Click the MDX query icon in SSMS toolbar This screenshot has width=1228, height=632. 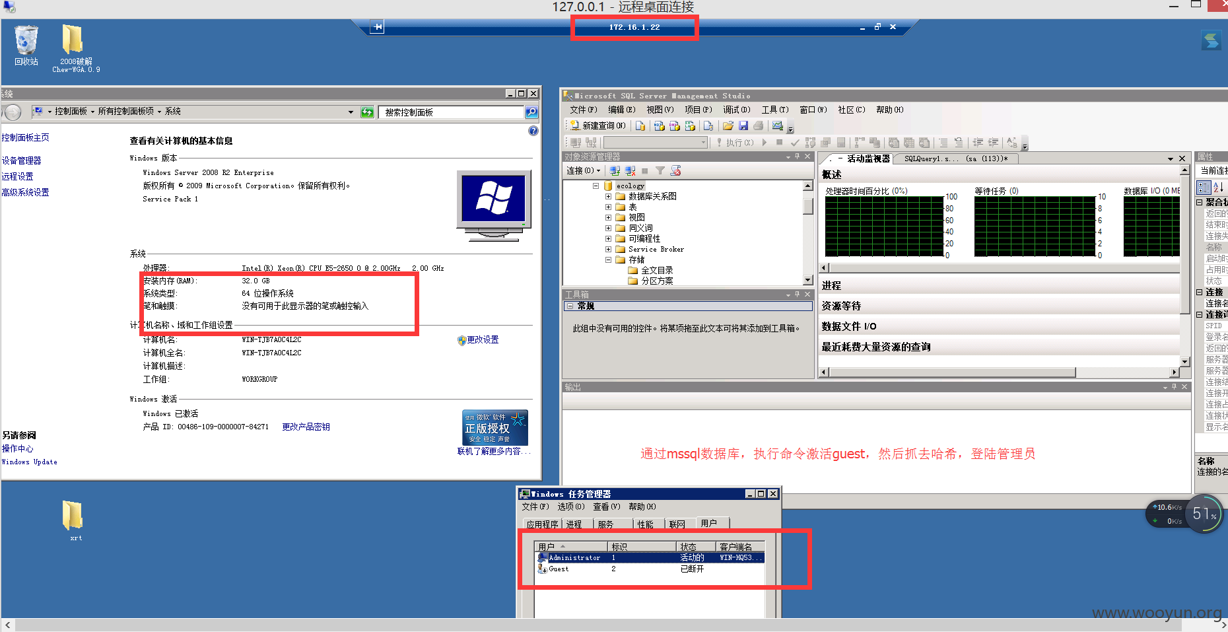tap(659, 125)
